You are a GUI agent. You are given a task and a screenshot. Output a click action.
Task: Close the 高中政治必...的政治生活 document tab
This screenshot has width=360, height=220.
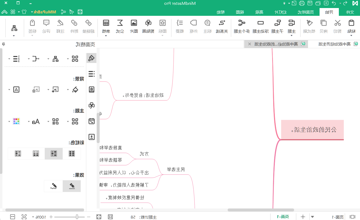pyautogui.click(x=249, y=44)
